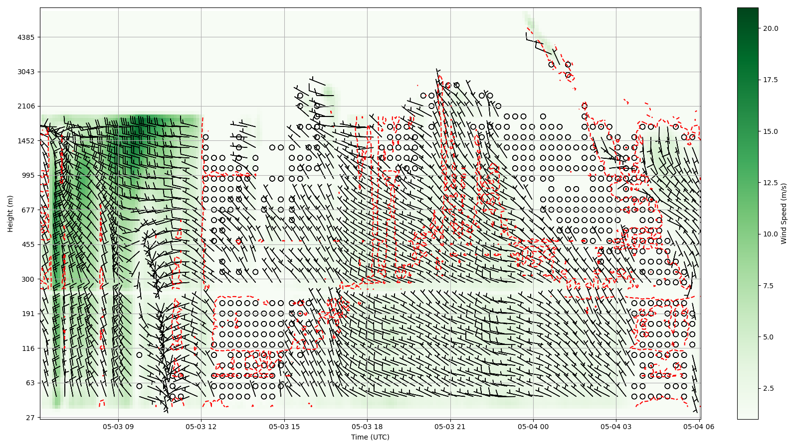This screenshot has width=798, height=448.
Task: Click the Time (UTC) axis title
Action: pos(370,437)
